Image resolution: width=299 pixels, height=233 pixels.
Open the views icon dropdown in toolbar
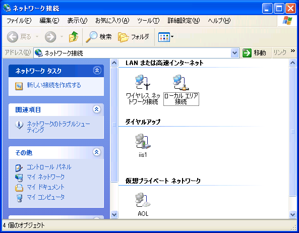pos(166,37)
